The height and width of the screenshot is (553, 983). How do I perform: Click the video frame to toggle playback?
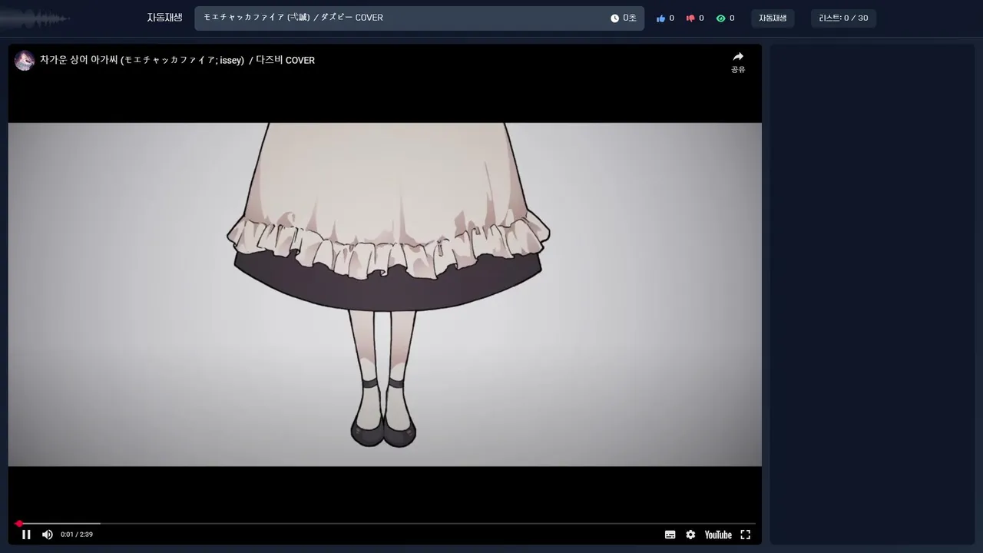coord(385,294)
